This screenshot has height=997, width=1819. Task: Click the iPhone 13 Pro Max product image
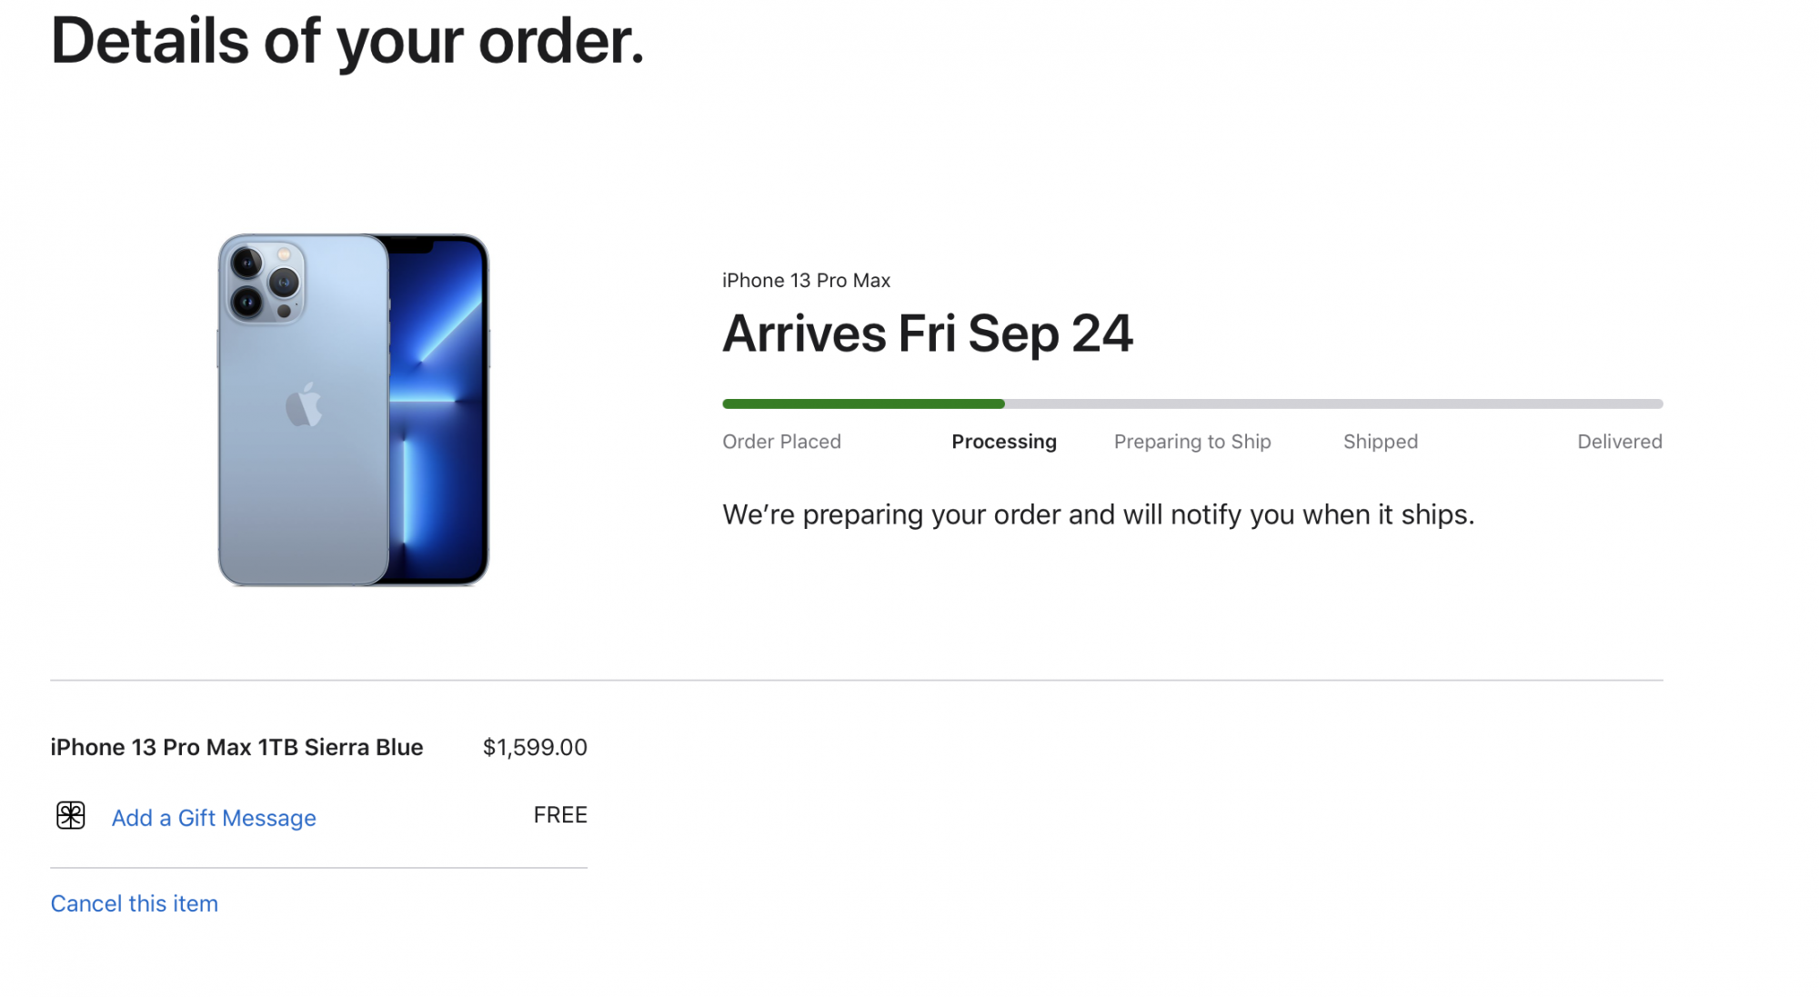tap(353, 410)
